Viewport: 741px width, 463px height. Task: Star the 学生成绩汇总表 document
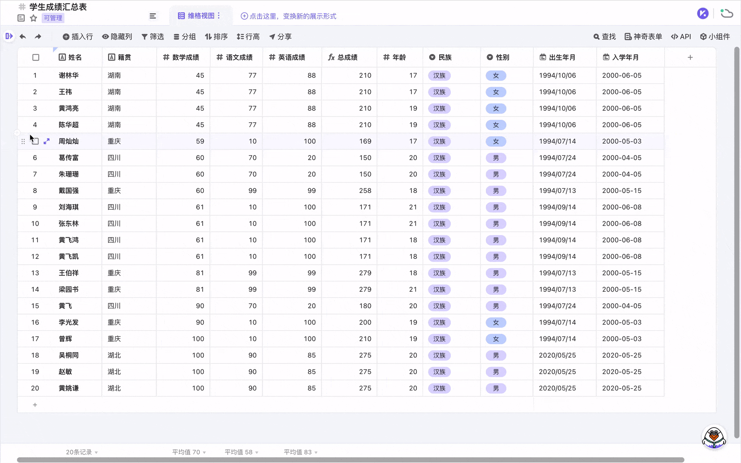(x=33, y=18)
